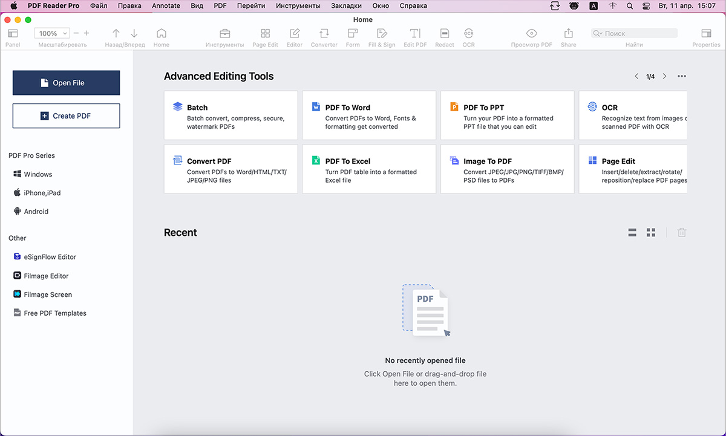Open the Home toolbar icon
The image size is (726, 436).
tap(161, 33)
